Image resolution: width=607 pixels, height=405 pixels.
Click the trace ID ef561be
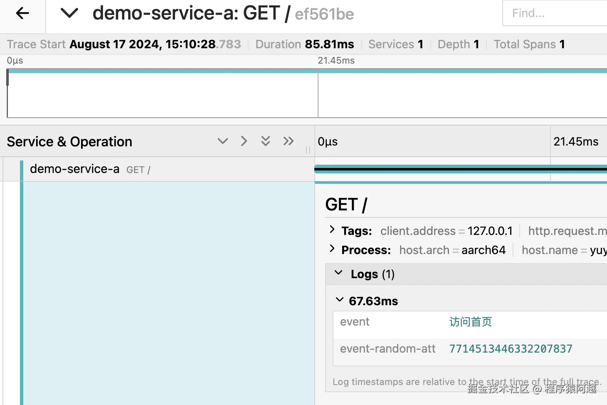tap(324, 15)
